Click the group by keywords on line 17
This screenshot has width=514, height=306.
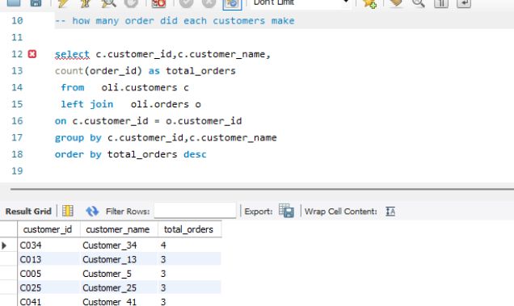tap(78, 138)
